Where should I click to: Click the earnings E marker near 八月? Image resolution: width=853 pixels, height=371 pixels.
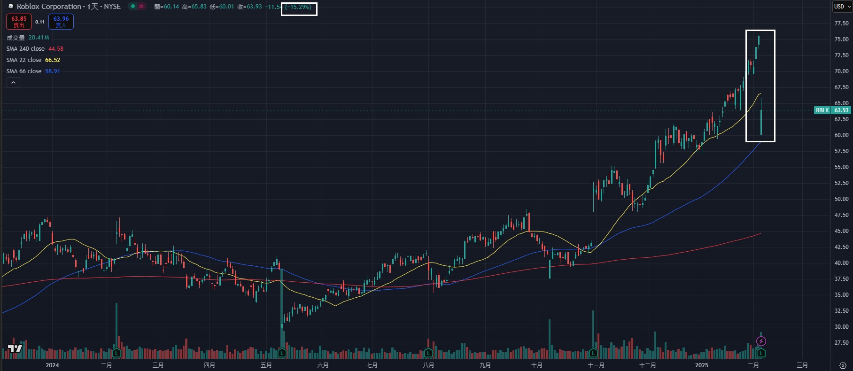428,353
